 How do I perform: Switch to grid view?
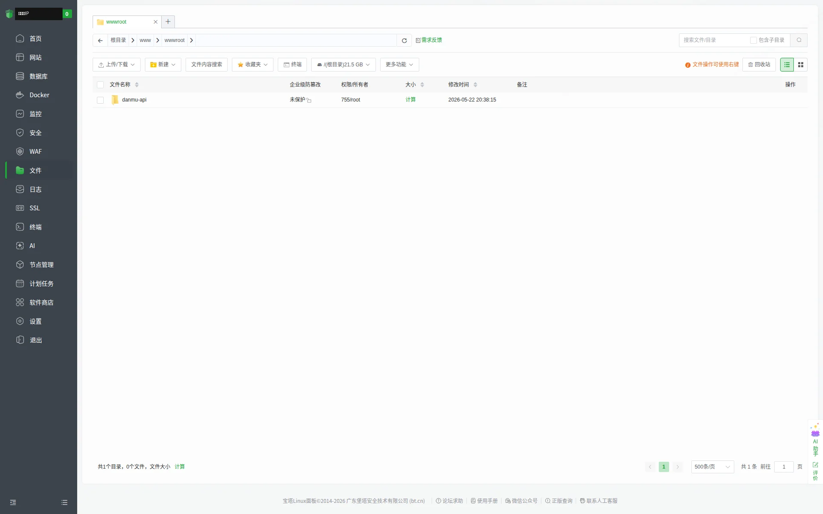click(x=801, y=65)
